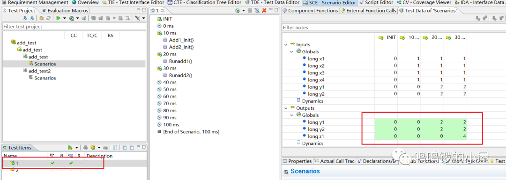This screenshot has width=506, height=180.
Task: Select Add1_Init() call in scenario
Action: (178, 40)
